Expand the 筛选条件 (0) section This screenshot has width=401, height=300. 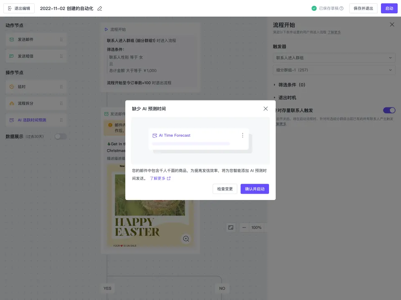click(289, 85)
